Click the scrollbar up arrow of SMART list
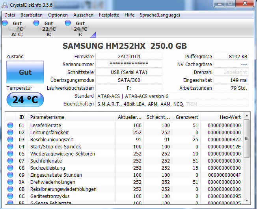The width and height of the screenshot is (257, 209). click(x=247, y=116)
